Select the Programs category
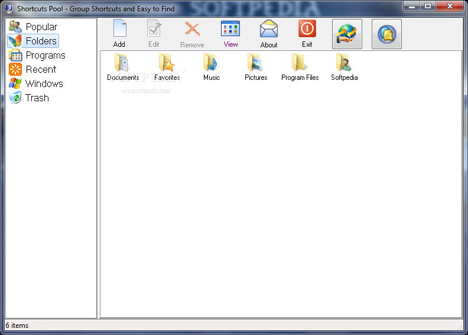 (37, 55)
